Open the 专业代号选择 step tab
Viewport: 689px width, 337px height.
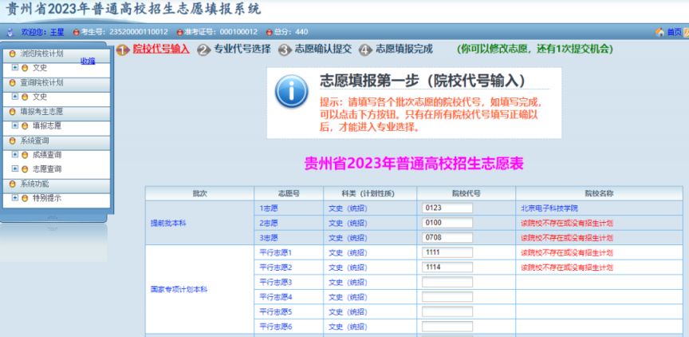pyautogui.click(x=242, y=50)
